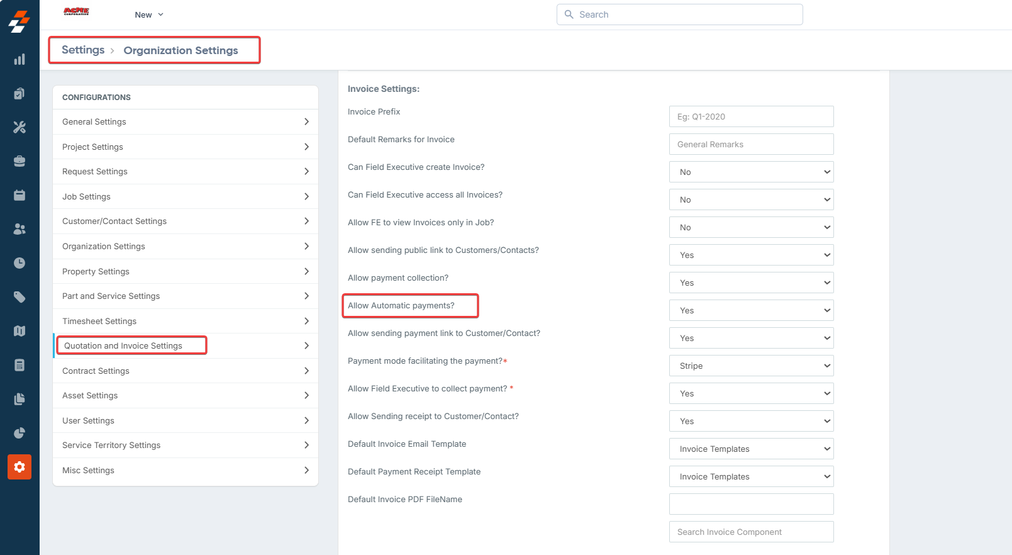The image size is (1012, 555).
Task: Open 'Can Field Executive access all Invoices' dropdown
Action: (x=751, y=199)
